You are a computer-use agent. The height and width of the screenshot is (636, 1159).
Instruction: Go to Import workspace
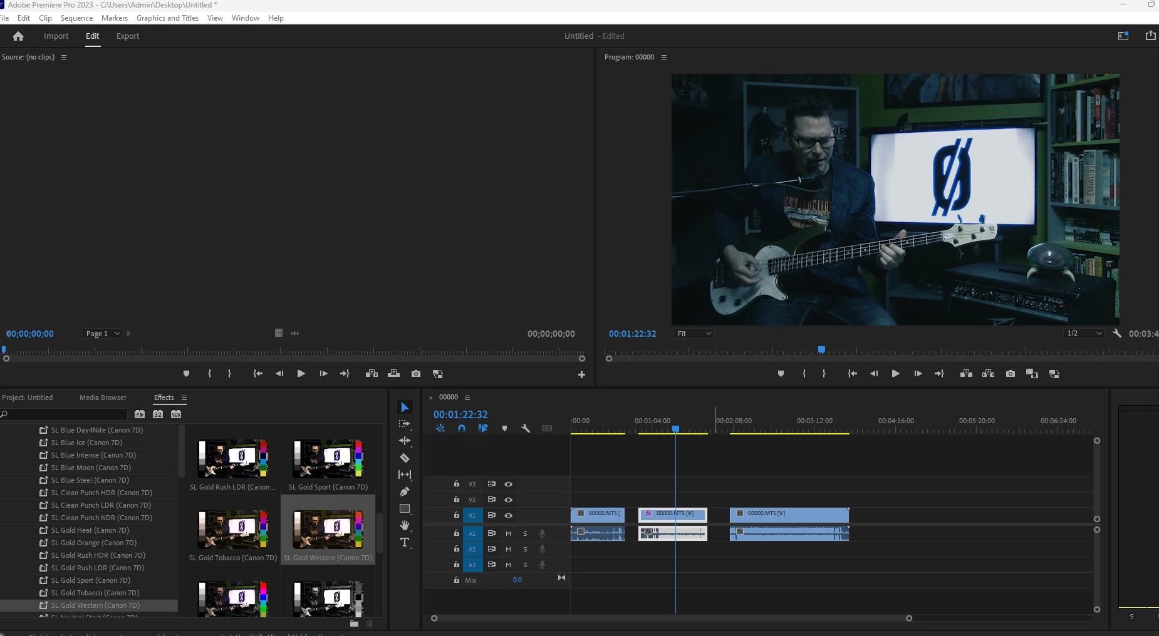[x=56, y=36]
